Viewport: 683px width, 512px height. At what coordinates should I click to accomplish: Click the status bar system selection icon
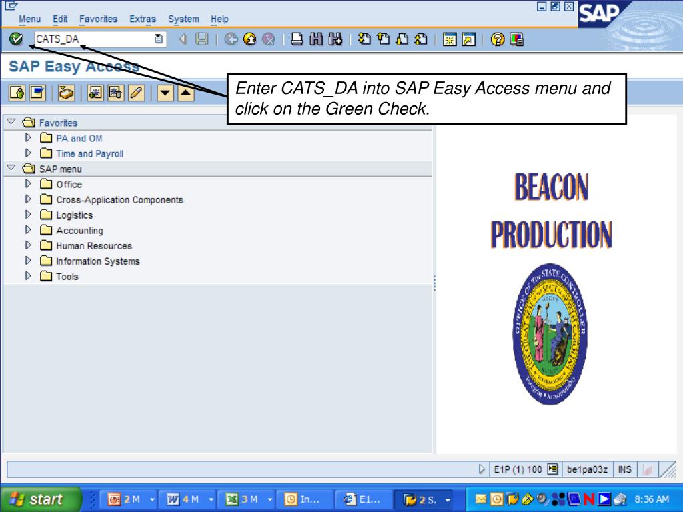552,469
